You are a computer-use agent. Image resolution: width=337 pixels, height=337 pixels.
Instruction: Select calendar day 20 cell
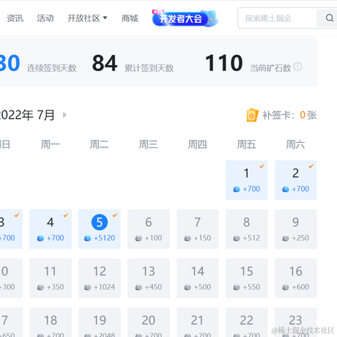[149, 322]
